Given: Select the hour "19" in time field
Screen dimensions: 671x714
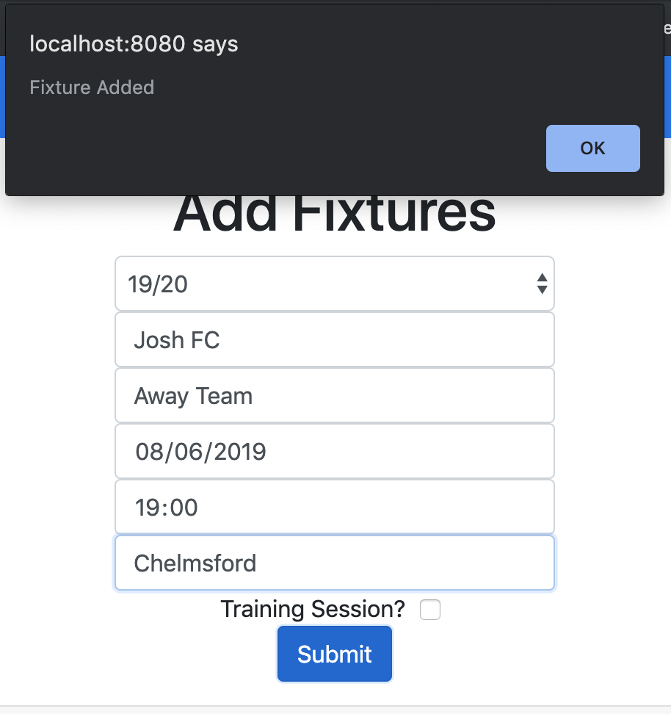Looking at the screenshot, I should [146, 508].
